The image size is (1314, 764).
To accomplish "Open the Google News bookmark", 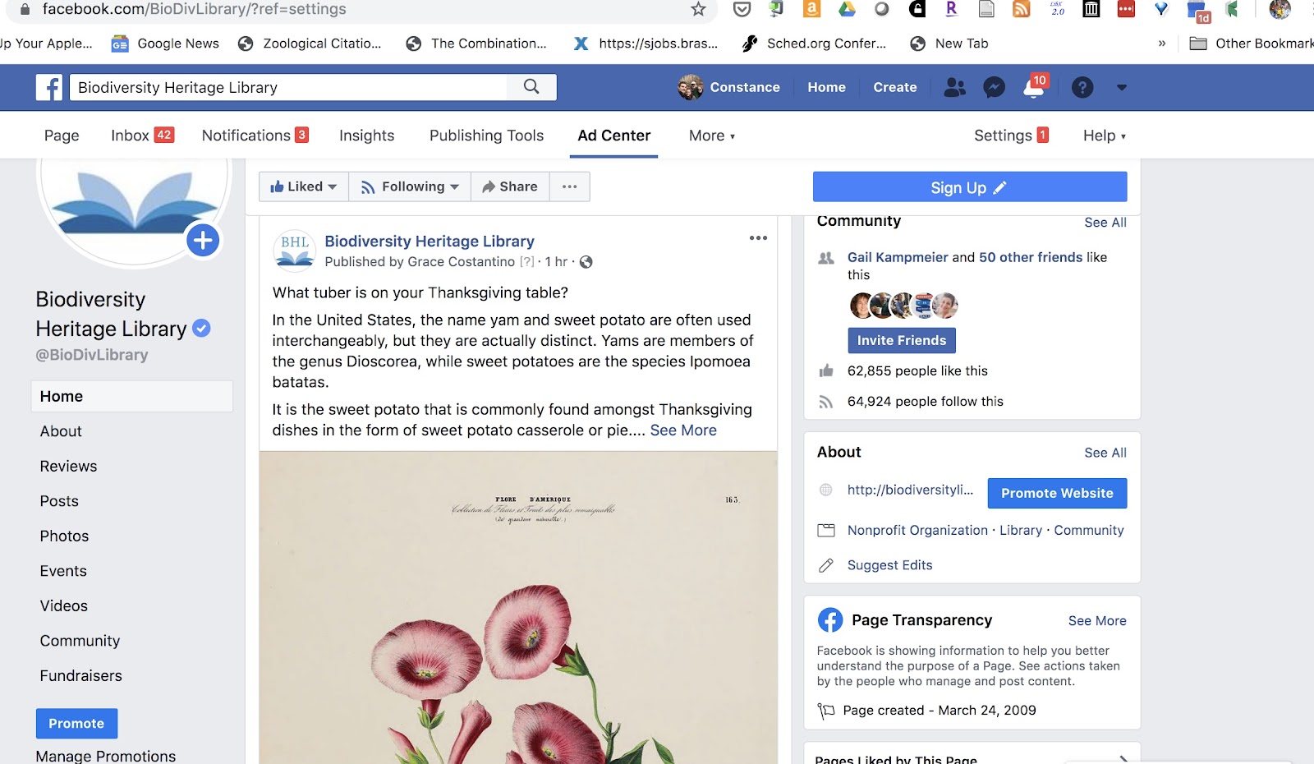I will tap(165, 44).
